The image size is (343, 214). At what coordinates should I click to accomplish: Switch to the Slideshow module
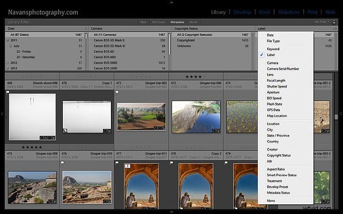(x=289, y=12)
